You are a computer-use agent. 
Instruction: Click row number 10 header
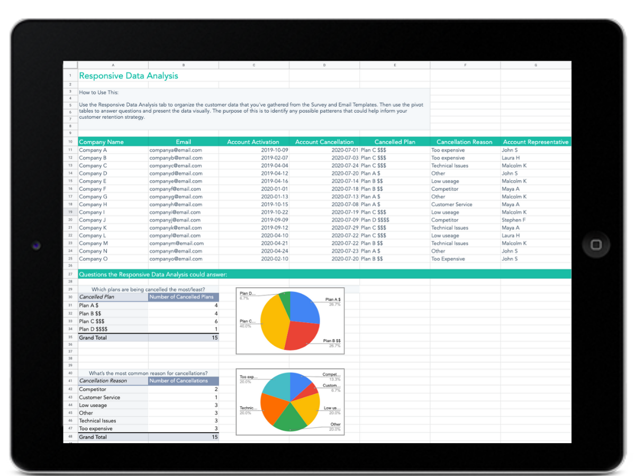point(70,142)
